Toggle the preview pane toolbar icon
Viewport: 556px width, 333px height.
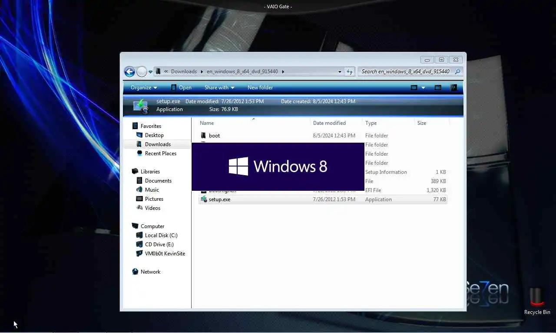click(x=438, y=88)
